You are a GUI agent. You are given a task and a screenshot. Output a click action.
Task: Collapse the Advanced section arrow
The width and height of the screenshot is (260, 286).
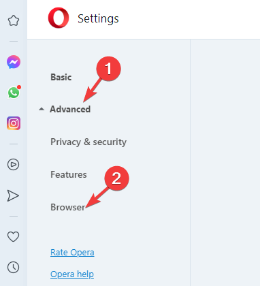point(42,109)
